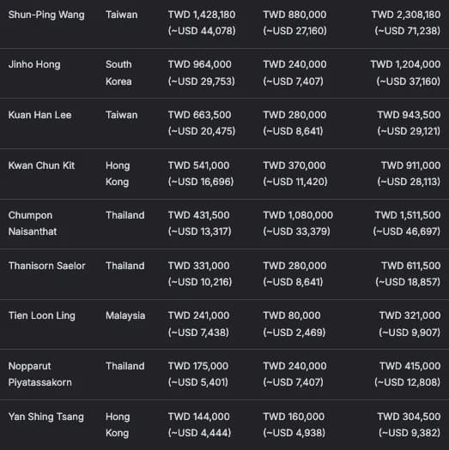Click the TWD 663,500 value
The width and height of the screenshot is (449, 450).
(199, 115)
